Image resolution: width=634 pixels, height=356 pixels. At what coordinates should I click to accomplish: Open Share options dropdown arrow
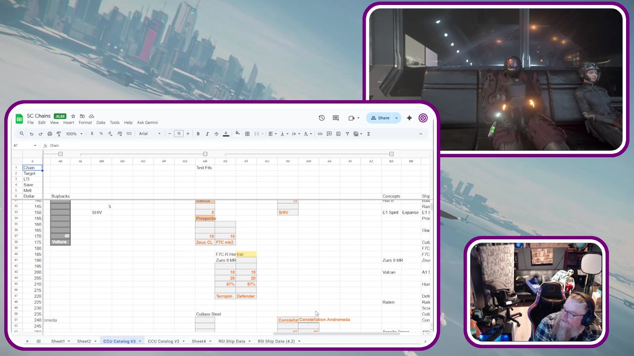396,118
